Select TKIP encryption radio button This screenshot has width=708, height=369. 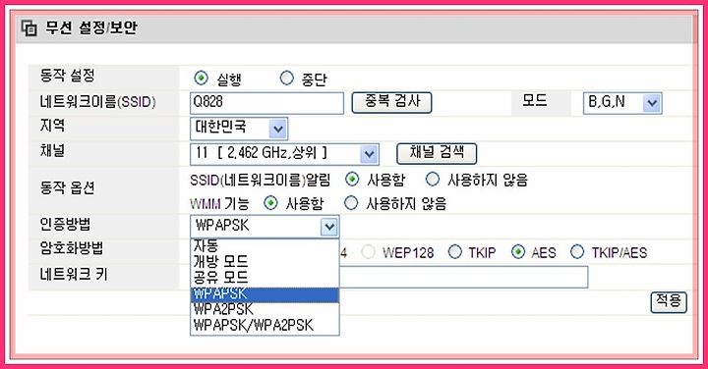pyautogui.click(x=454, y=252)
